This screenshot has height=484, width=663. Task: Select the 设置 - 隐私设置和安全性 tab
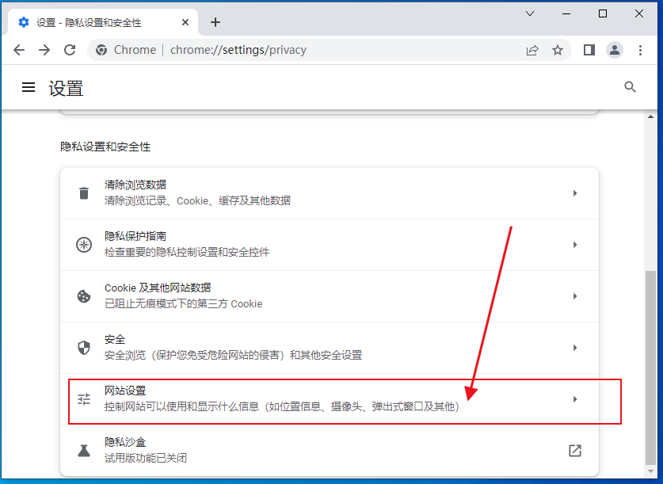click(103, 22)
